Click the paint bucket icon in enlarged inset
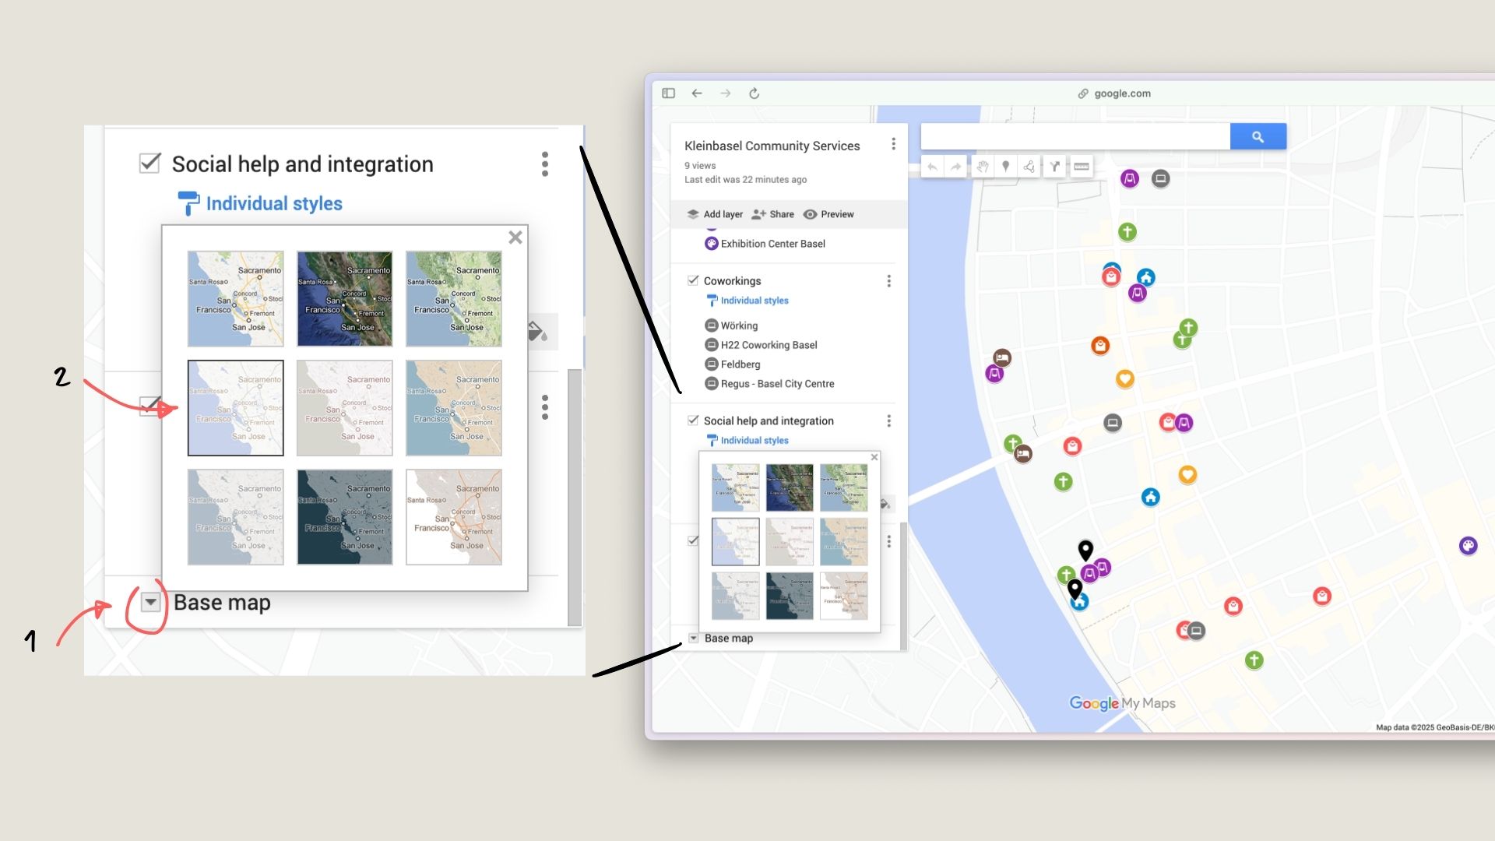1495x841 pixels. tap(537, 332)
